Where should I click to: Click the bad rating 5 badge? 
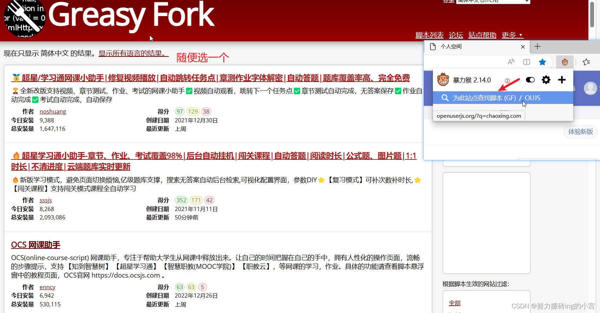pyautogui.click(x=203, y=287)
